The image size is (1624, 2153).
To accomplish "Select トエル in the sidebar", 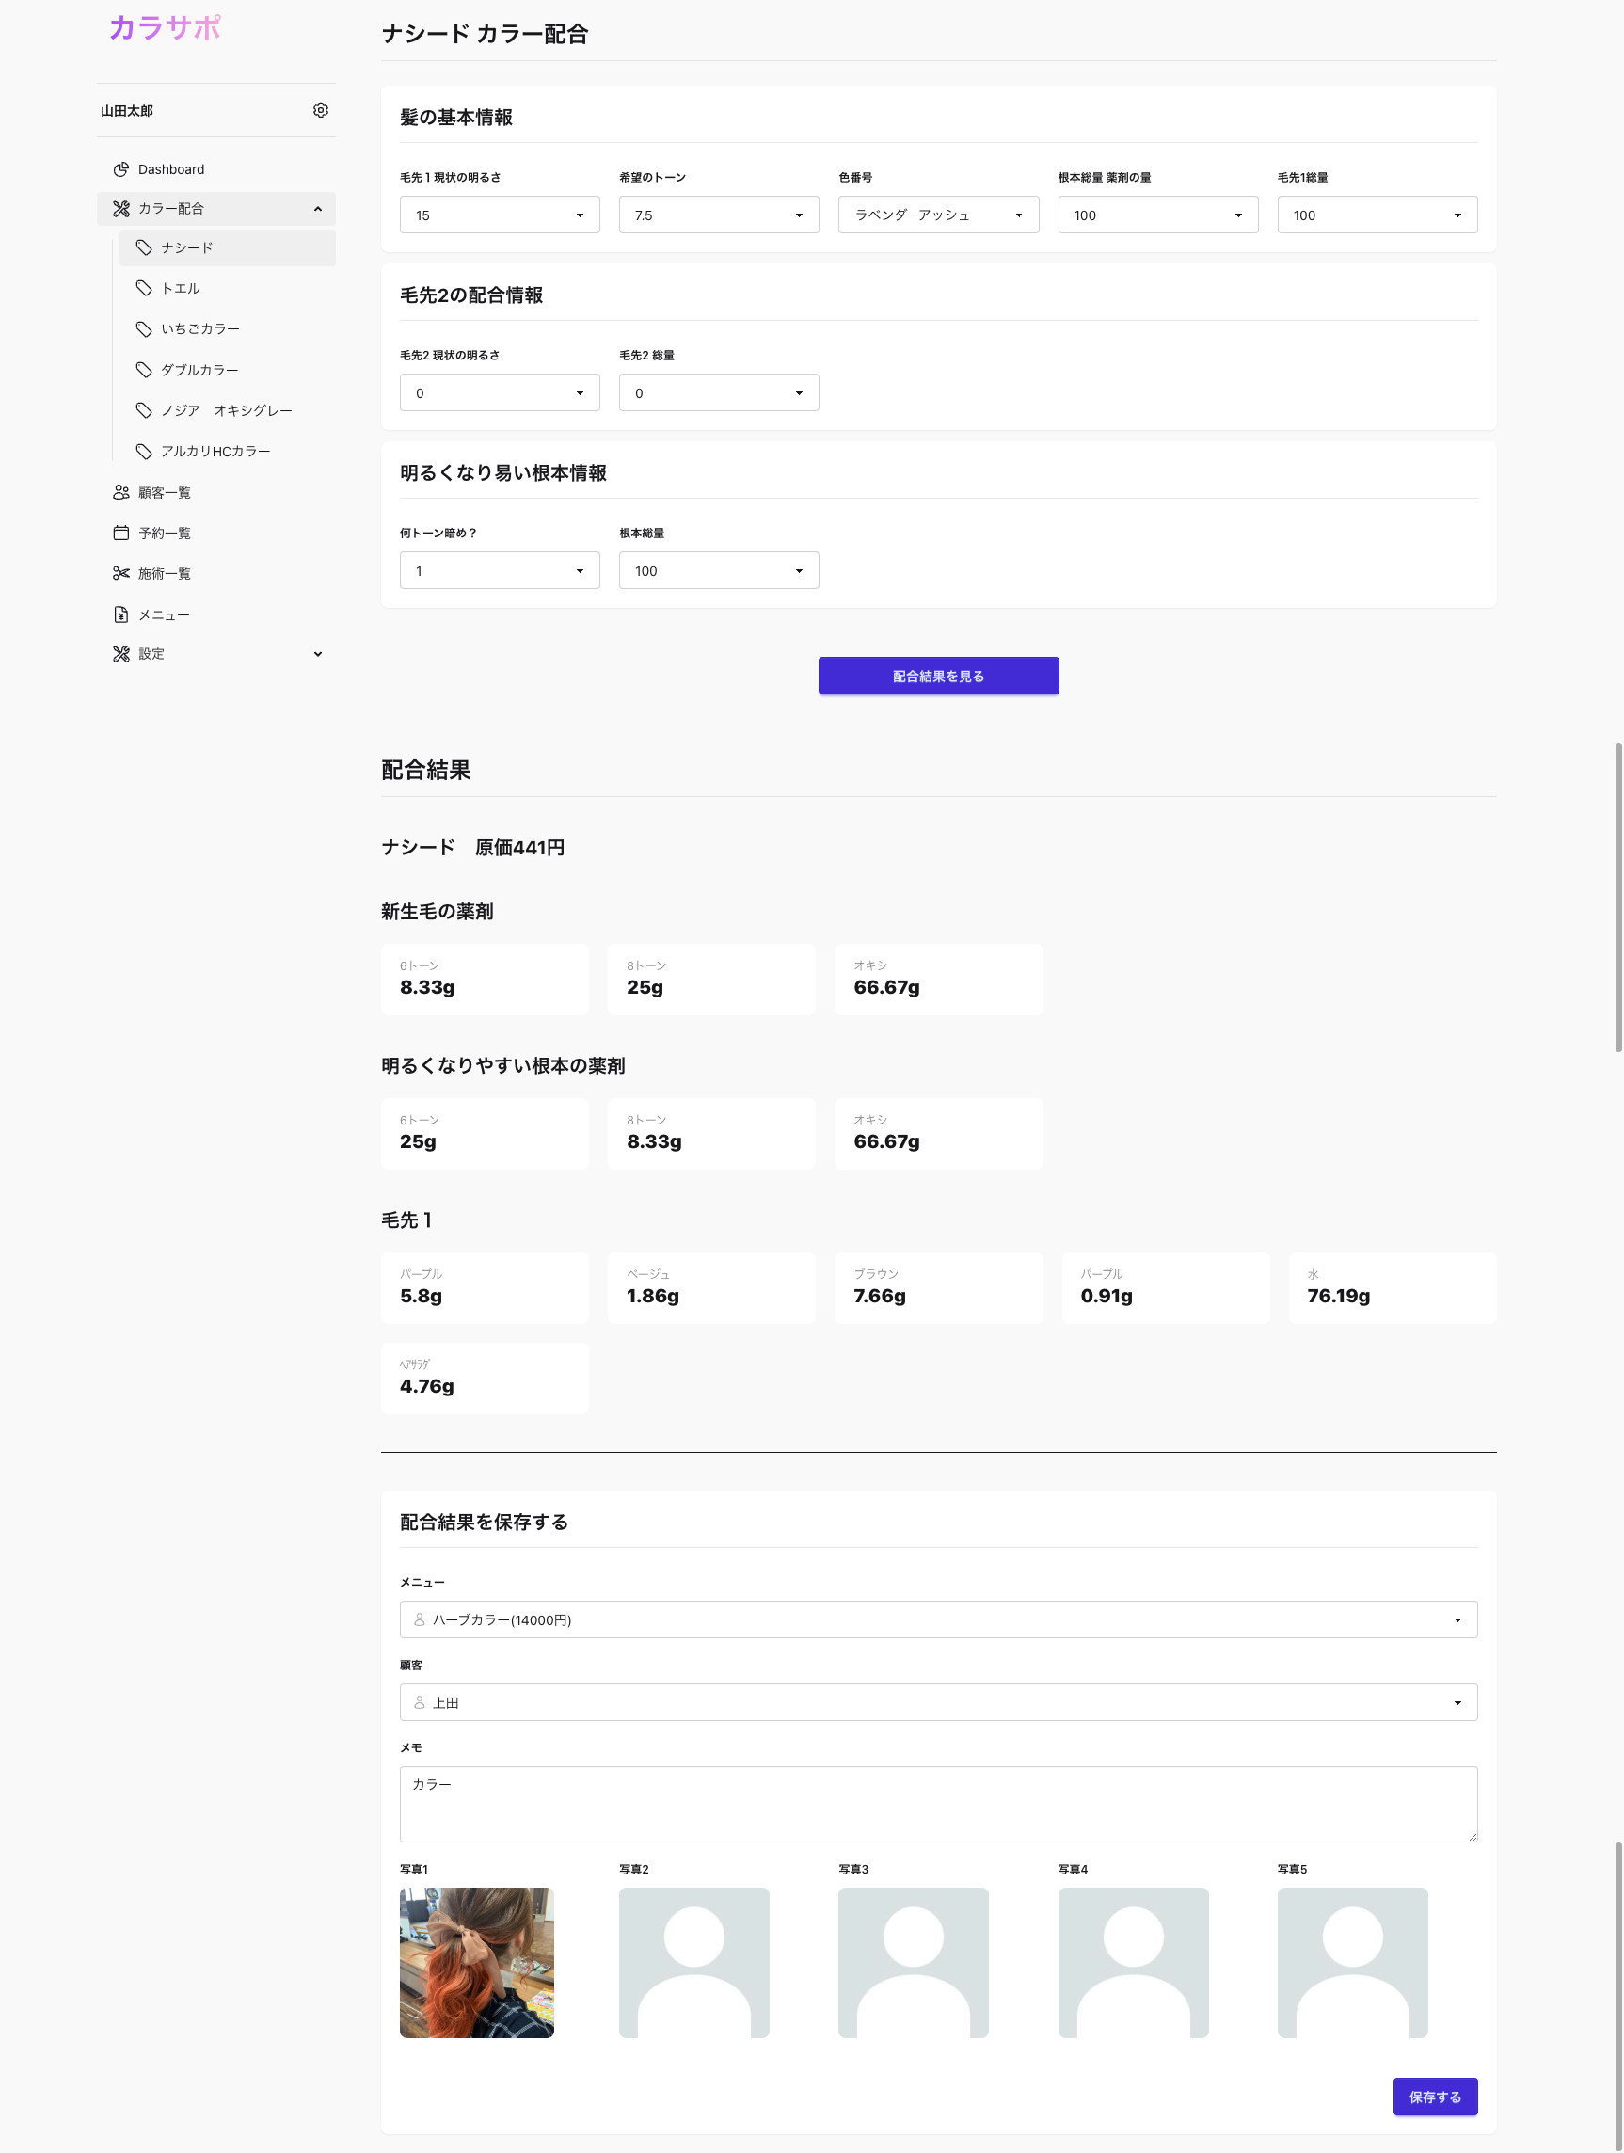I will (228, 288).
